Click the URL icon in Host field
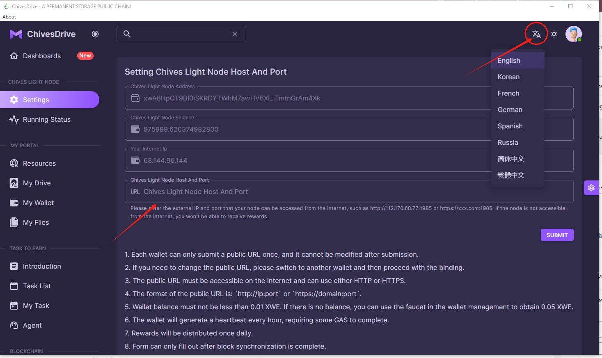The image size is (602, 358). coord(135,192)
